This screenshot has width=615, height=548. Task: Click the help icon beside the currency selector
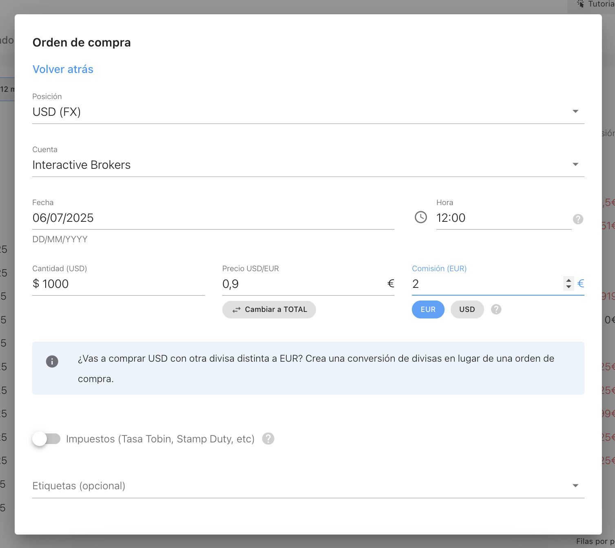point(496,309)
